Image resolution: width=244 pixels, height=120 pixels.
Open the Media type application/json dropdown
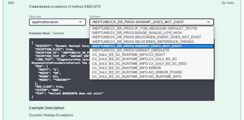pyautogui.click(x=58, y=22)
